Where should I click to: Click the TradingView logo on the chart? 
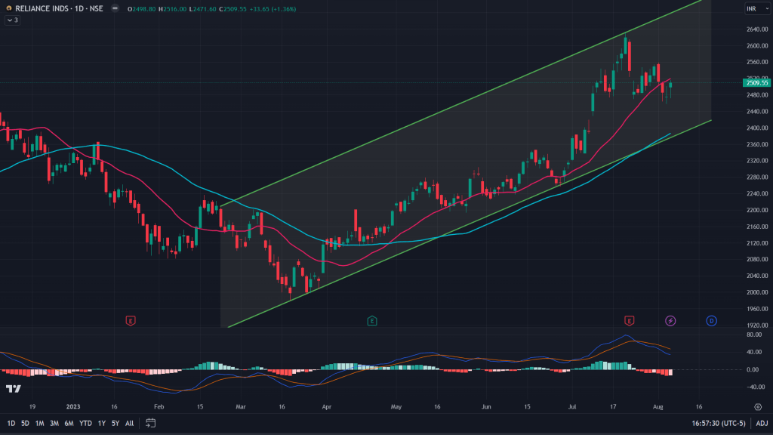[13, 388]
